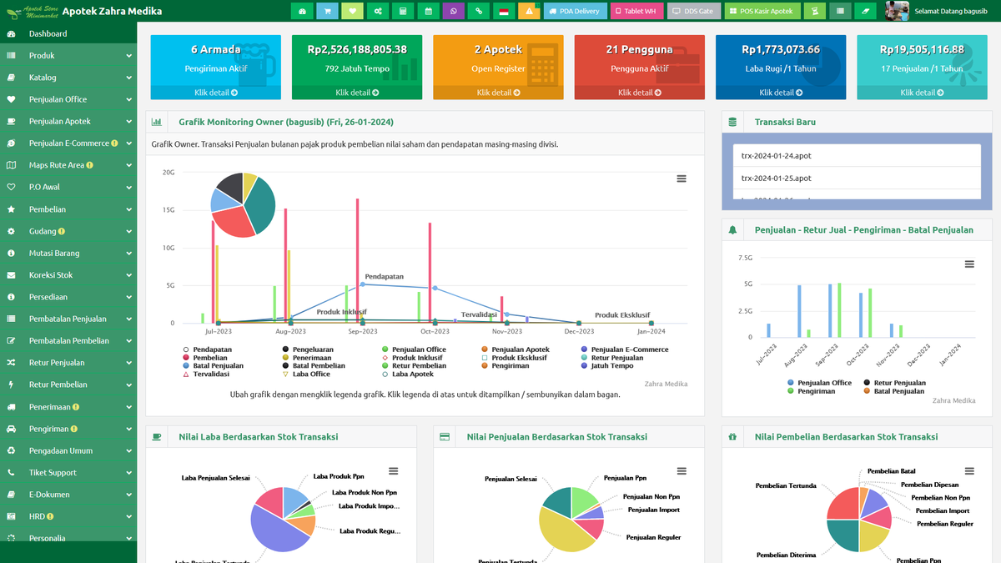Image resolution: width=1001 pixels, height=563 pixels.
Task: Expand Retur Penjualan menu chevron
Action: [x=129, y=363]
